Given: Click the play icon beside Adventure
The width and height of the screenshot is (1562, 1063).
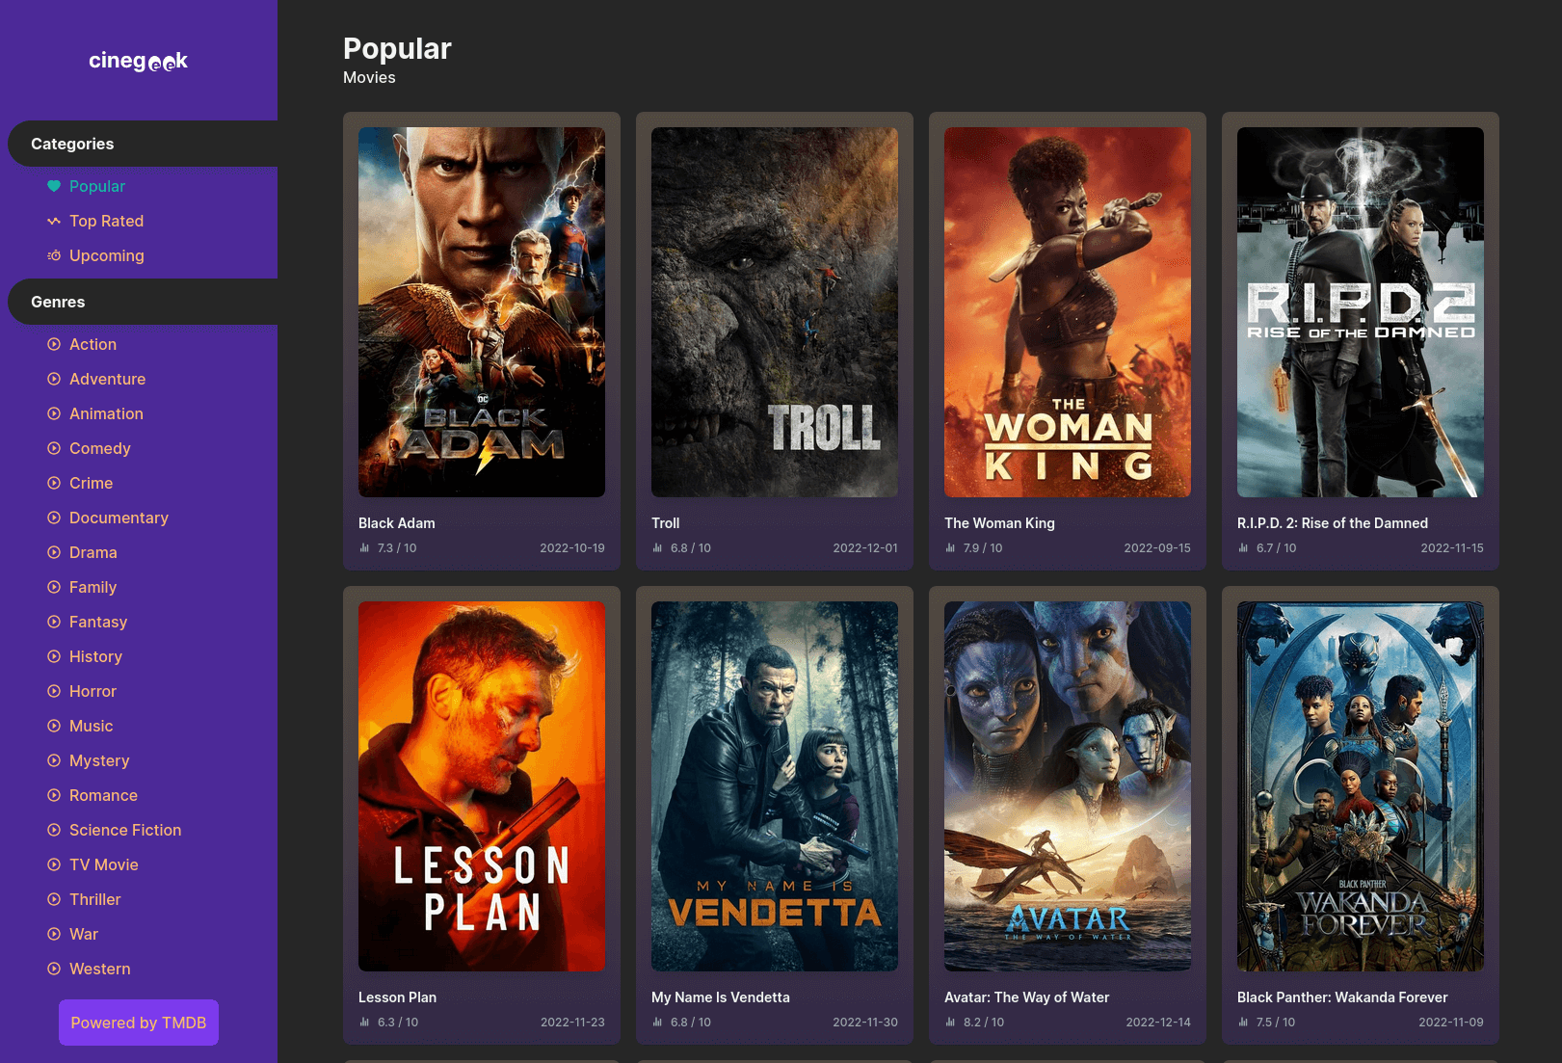Looking at the screenshot, I should [54, 379].
